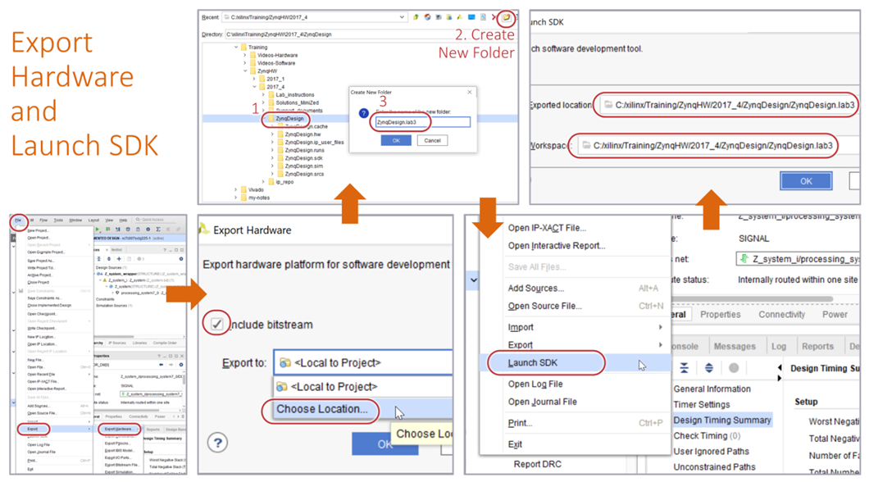Click the collapse all icon in timing report panel
The width and height of the screenshot is (869, 482).
[685, 368]
